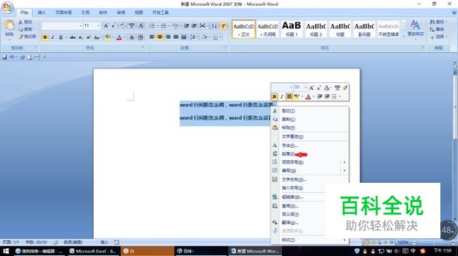Screen dimensions: 458x256
Task: Click Format Painter in clipboard group
Action: pos(27,37)
